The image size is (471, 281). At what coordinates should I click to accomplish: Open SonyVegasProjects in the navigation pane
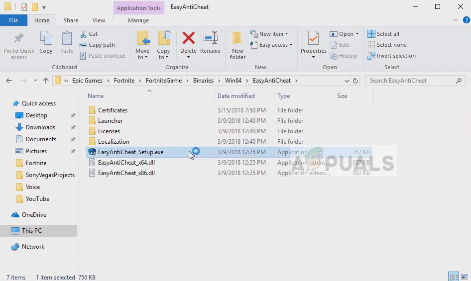(x=50, y=175)
